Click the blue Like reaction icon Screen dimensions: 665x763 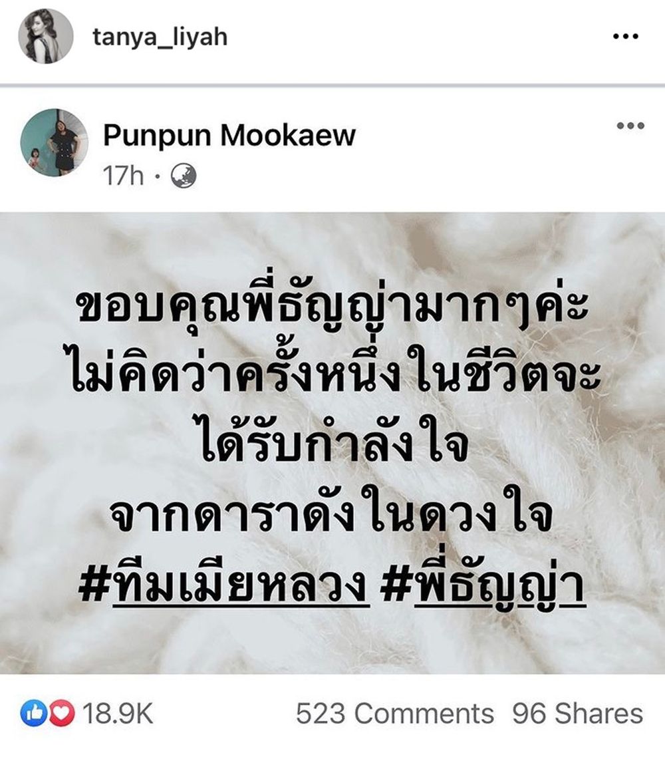pyautogui.click(x=33, y=714)
